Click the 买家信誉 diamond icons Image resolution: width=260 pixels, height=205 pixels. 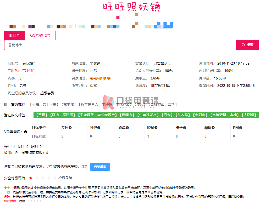click(x=100, y=78)
